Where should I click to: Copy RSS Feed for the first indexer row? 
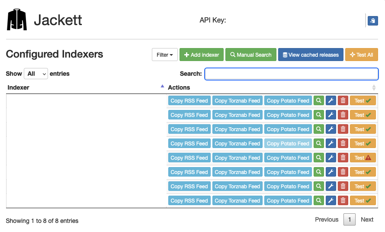189,100
